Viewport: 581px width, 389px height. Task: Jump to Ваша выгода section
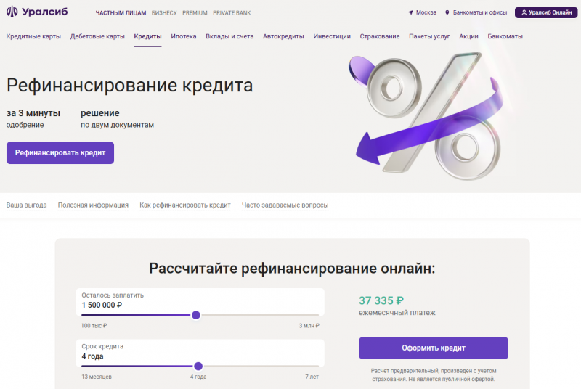(26, 205)
